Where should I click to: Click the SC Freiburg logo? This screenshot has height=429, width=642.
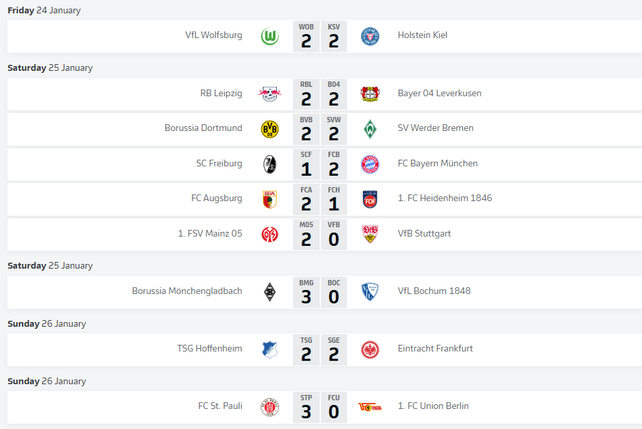tap(270, 164)
